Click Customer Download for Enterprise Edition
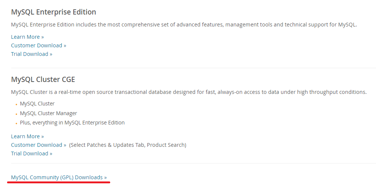This screenshot has height=193, width=376. (x=38, y=45)
